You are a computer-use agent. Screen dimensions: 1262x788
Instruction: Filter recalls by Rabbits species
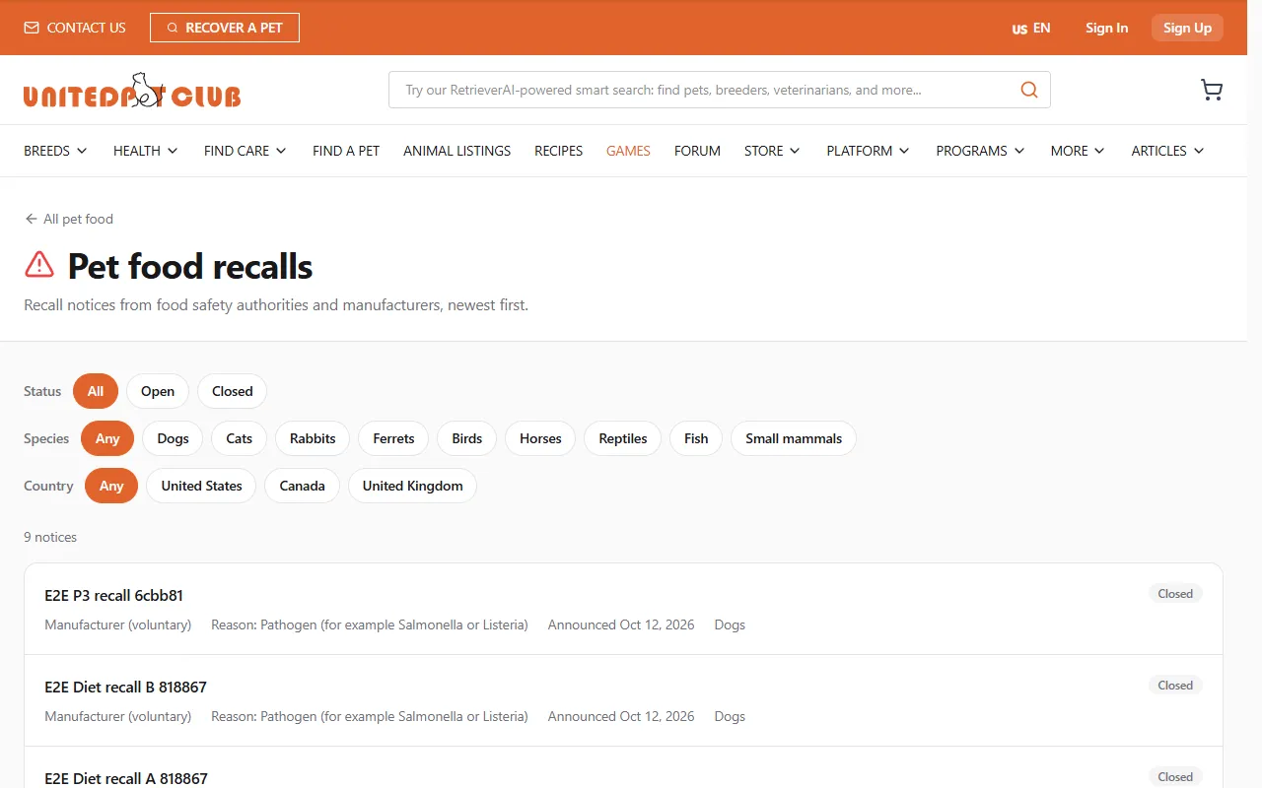click(313, 438)
